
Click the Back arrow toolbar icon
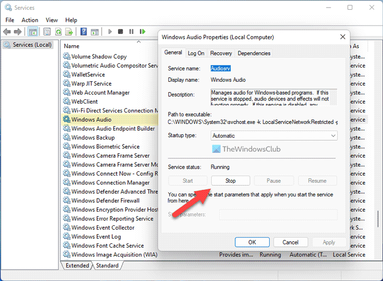click(7, 32)
